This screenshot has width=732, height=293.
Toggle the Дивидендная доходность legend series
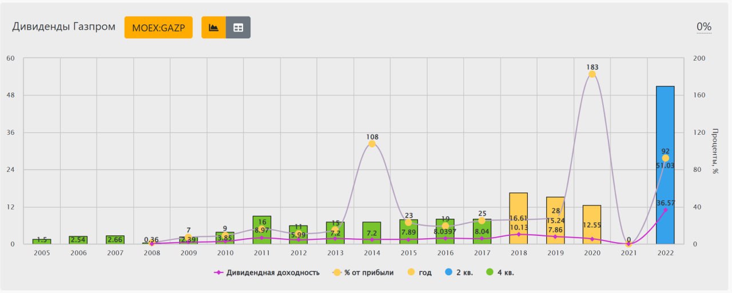[x=266, y=272]
